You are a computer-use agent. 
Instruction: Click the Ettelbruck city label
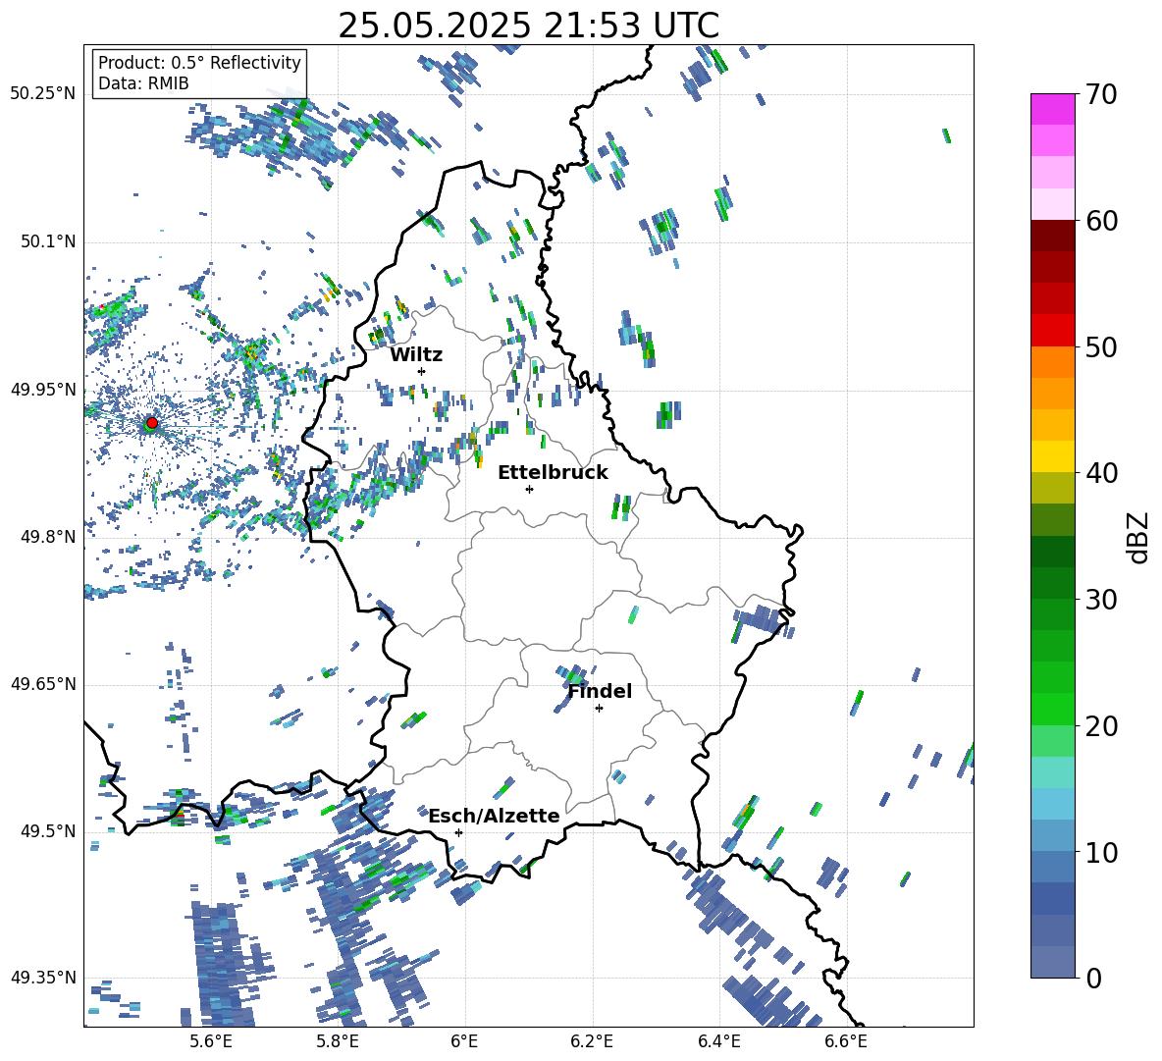tap(553, 473)
